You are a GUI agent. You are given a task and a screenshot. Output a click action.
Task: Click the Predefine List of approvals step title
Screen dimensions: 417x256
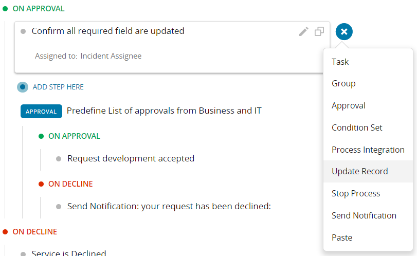pyautogui.click(x=164, y=111)
